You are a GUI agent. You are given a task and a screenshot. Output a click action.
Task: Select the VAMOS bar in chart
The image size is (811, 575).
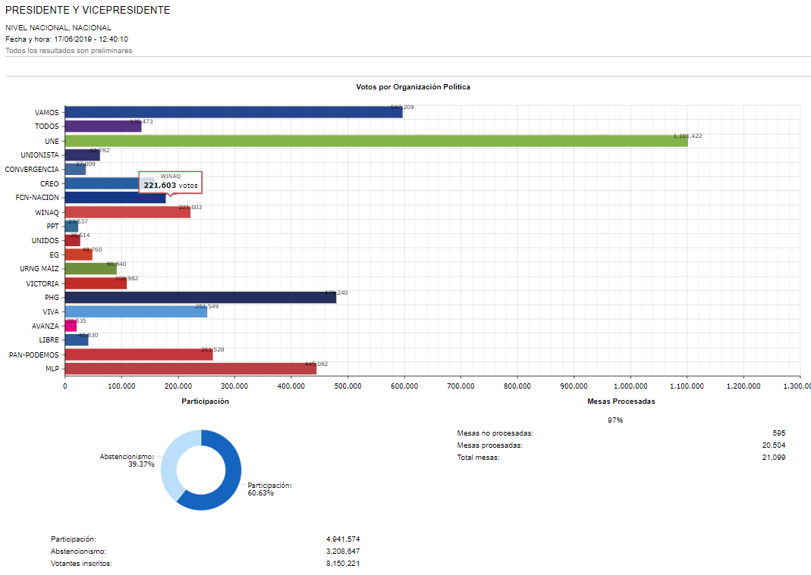(234, 112)
